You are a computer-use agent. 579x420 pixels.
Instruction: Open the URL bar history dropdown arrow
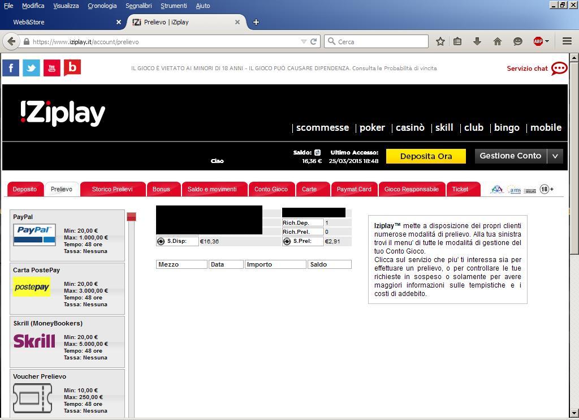point(304,41)
